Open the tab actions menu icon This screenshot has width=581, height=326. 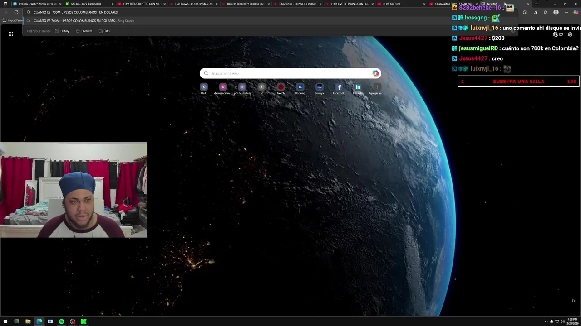coord(5,4)
